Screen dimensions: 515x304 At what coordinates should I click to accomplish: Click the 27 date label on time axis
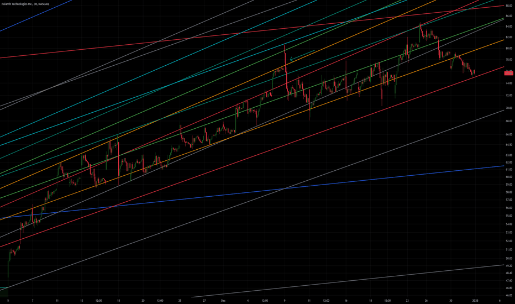pyautogui.click(x=204, y=301)
